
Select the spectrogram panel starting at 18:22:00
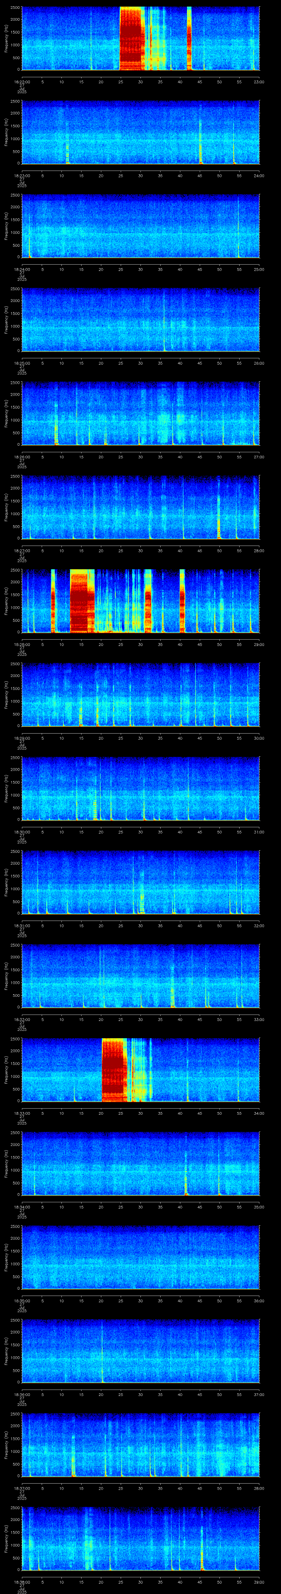pos(141,38)
